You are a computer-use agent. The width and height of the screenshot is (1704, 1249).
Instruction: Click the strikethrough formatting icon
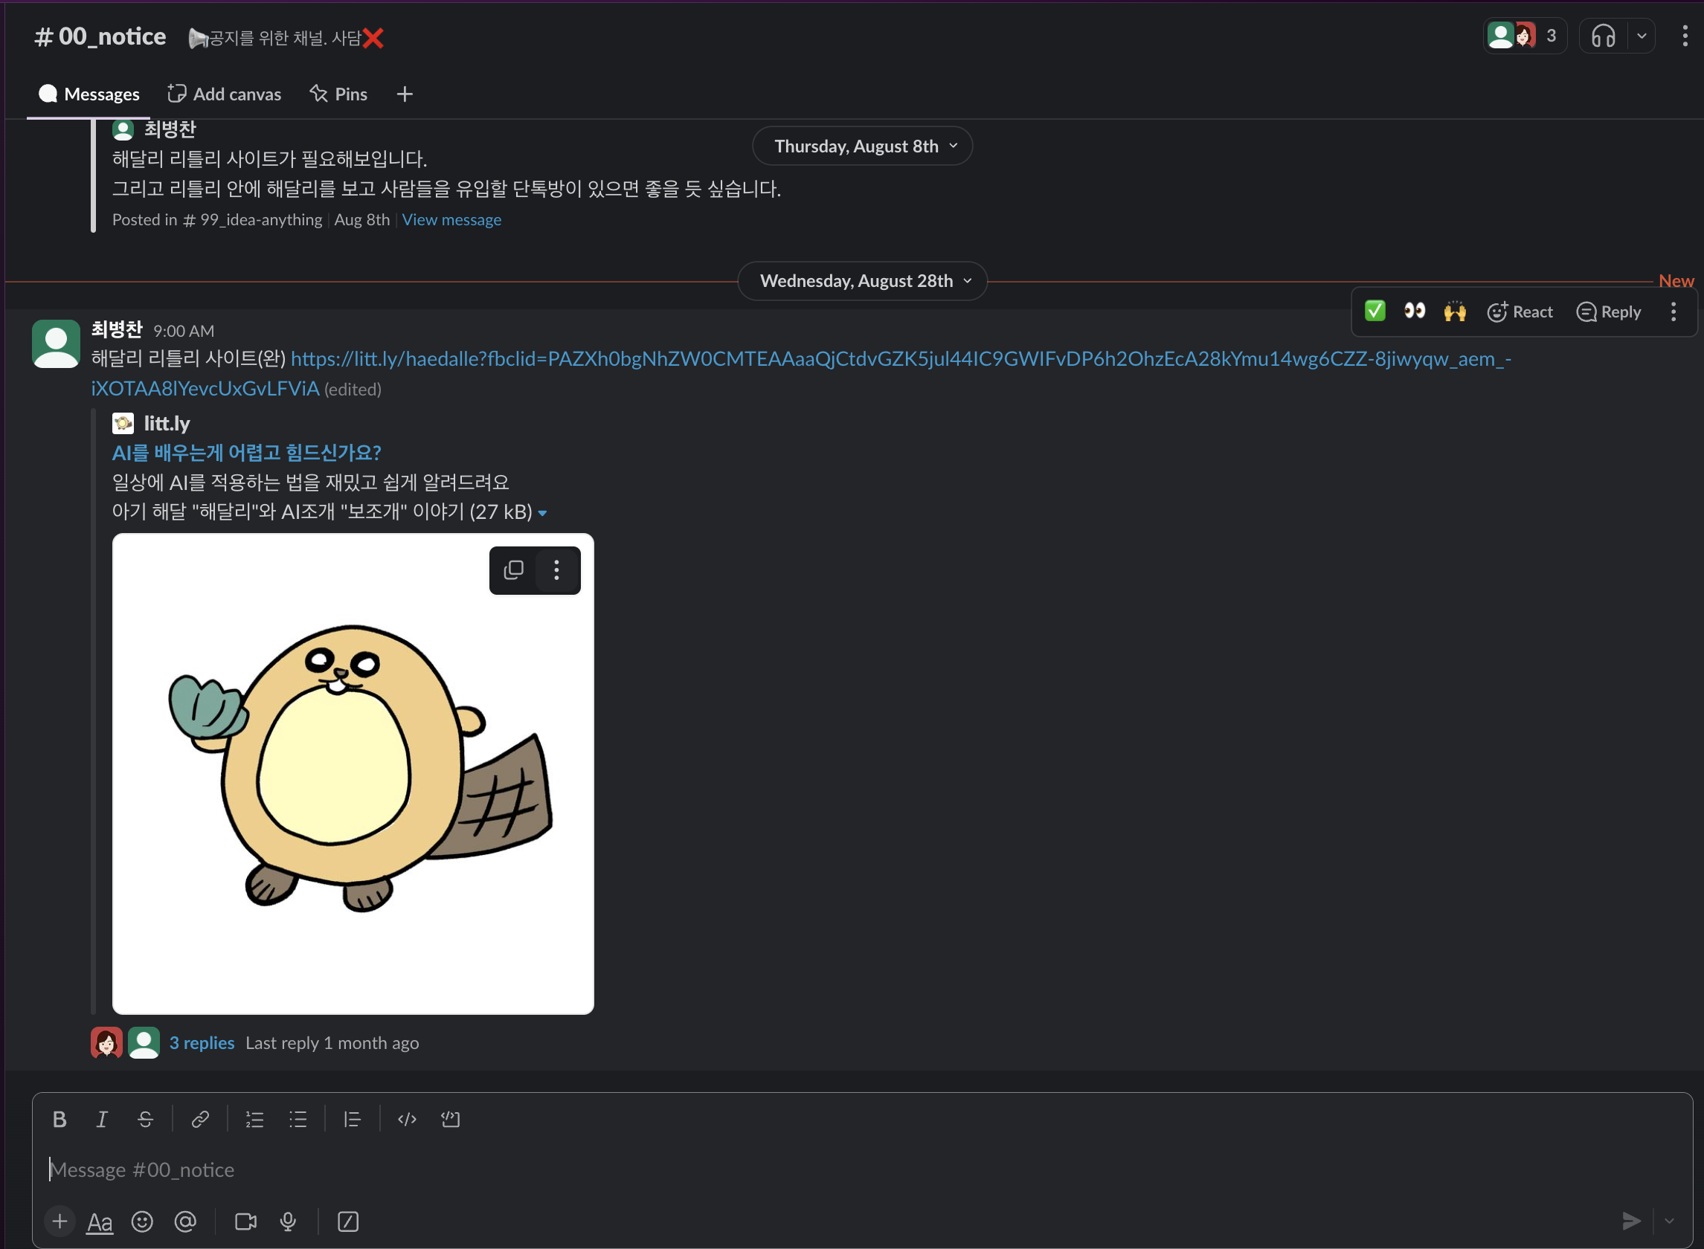(x=147, y=1120)
